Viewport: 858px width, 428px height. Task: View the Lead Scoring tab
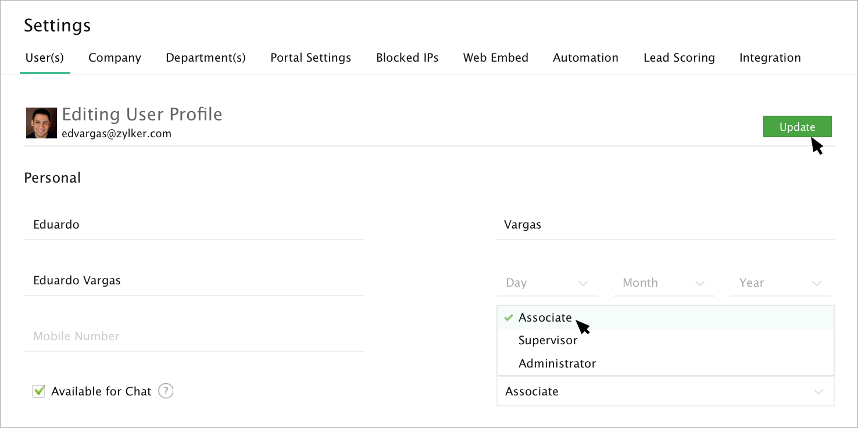pos(679,58)
